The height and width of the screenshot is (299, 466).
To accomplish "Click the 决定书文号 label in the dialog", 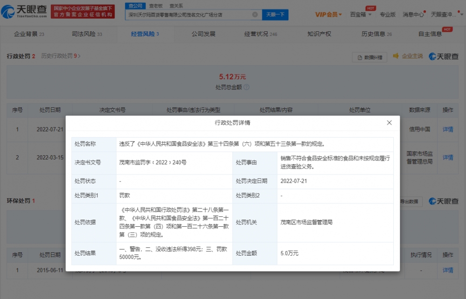I will point(88,162).
